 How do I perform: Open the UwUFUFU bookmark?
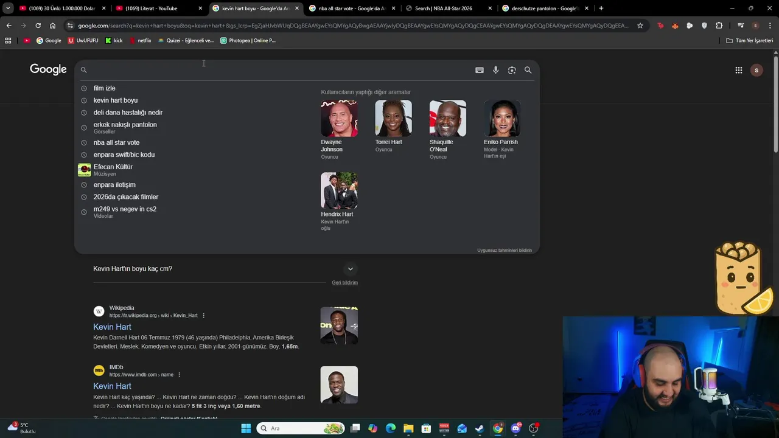83,40
